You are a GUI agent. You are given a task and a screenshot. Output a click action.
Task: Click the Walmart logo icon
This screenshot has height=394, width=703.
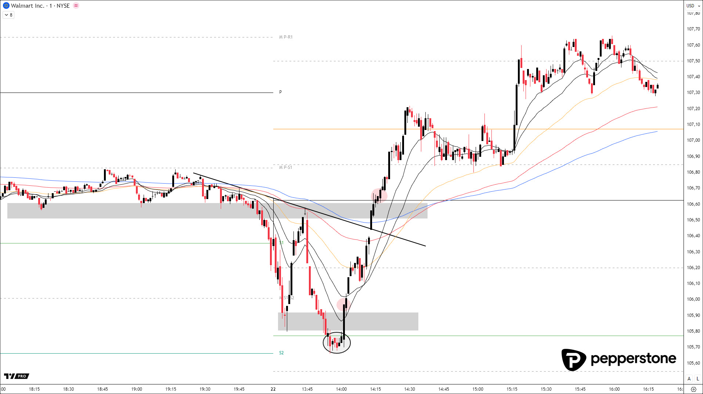click(x=6, y=6)
